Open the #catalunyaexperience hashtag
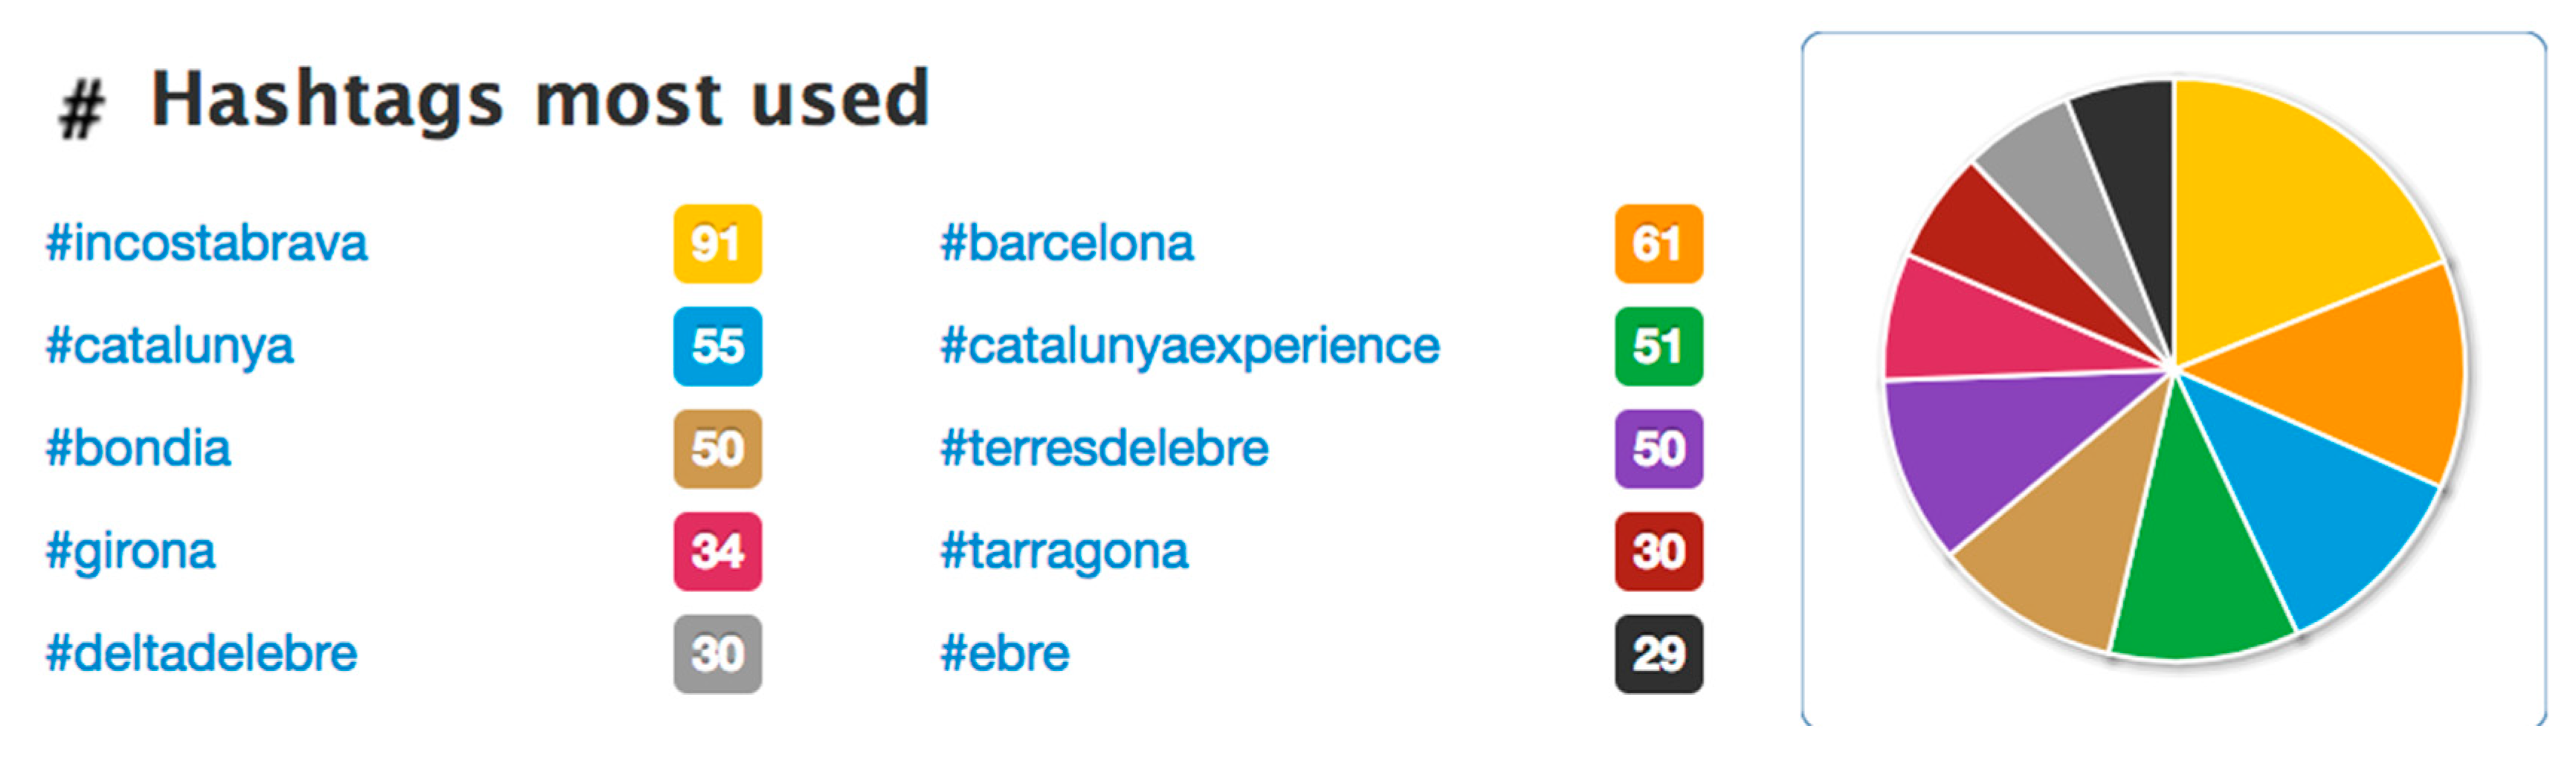The height and width of the screenshot is (769, 2576). pos(1190,347)
